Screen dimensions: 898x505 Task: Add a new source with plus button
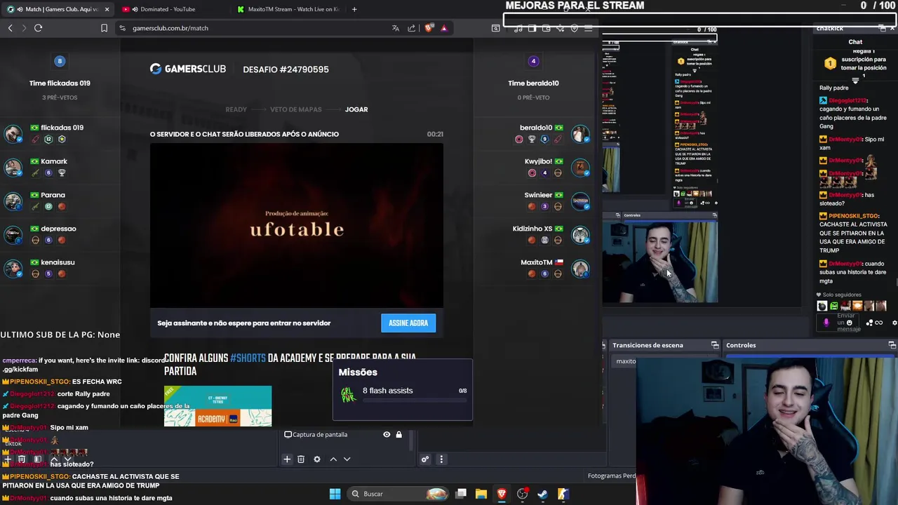[287, 459]
